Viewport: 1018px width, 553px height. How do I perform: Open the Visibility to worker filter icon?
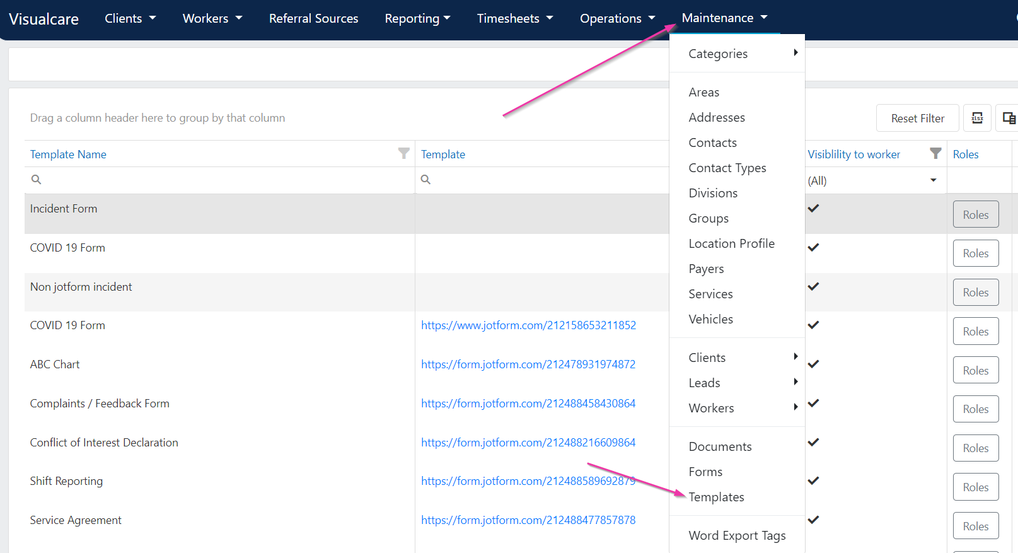click(936, 153)
